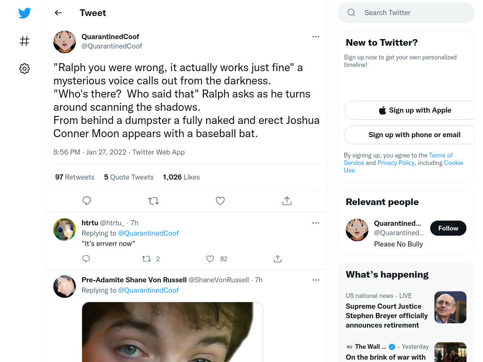
Task: Click the Twitter bird home logo
Action: click(25, 13)
